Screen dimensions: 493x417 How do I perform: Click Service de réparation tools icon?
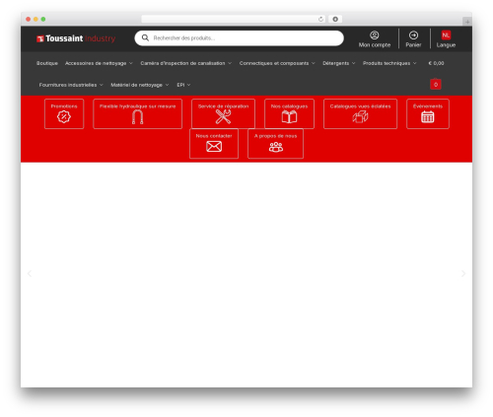pyautogui.click(x=223, y=116)
